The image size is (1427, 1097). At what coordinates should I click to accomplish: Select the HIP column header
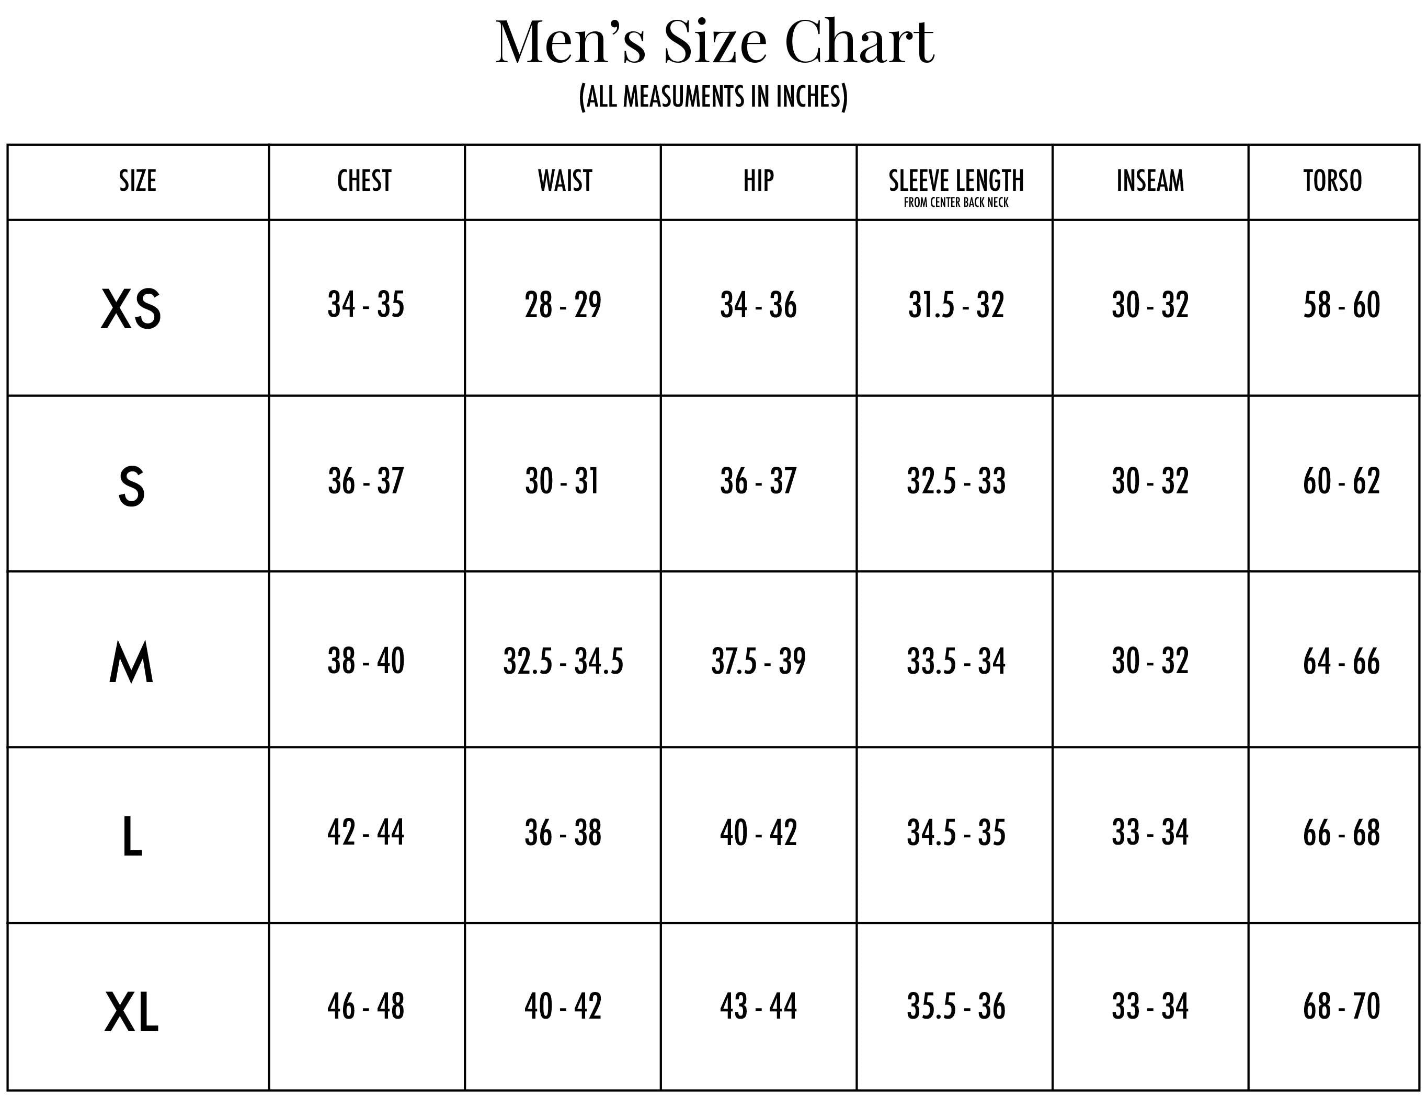759,181
